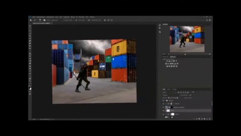Screen dimensions: 241x136
Task: Enable airbrush-style build-up icon
Action: [x=89, y=20]
